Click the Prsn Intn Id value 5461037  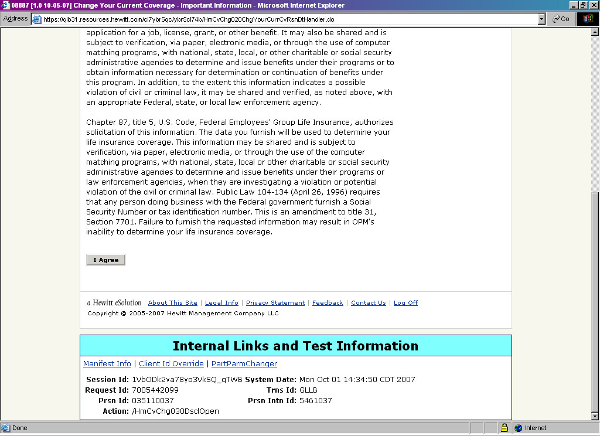[316, 400]
